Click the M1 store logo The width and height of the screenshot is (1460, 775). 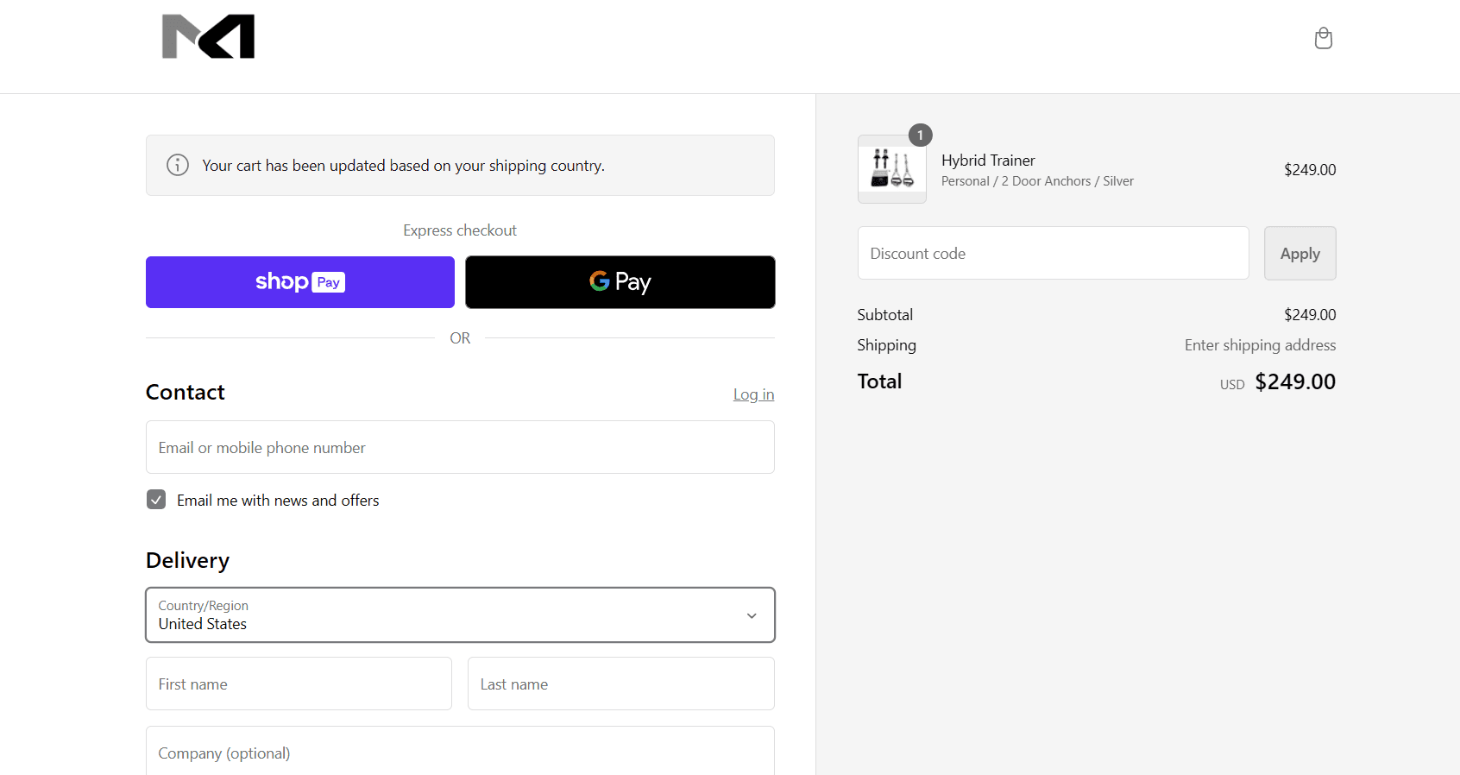[209, 36]
